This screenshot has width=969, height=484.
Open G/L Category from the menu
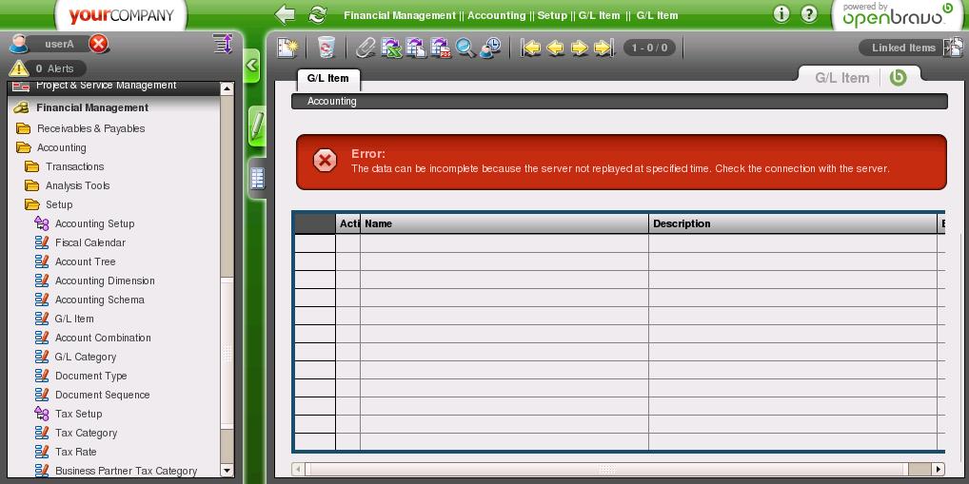tap(85, 357)
